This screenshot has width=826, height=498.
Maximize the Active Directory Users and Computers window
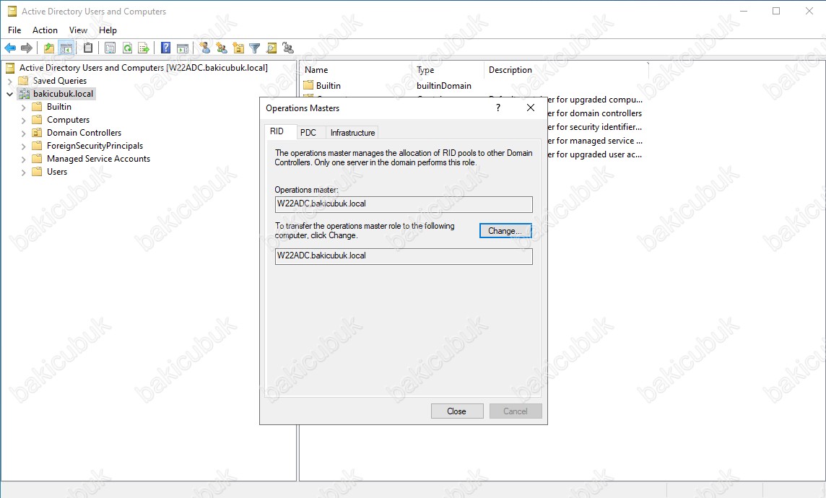[x=776, y=11]
